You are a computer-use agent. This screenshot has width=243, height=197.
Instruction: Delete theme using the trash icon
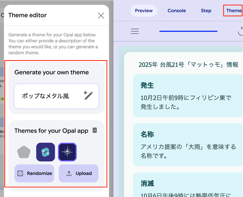point(95,130)
